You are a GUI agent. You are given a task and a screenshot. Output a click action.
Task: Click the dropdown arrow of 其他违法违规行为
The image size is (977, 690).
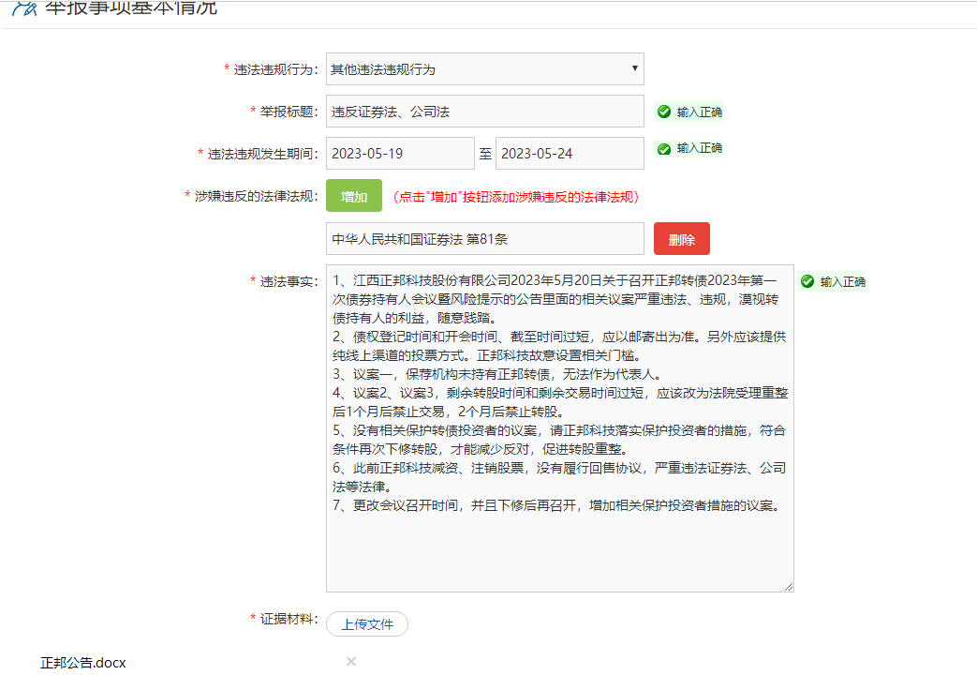(x=635, y=68)
